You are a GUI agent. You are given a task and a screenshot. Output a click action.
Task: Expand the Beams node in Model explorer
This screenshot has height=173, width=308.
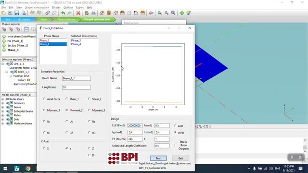coord(2,107)
